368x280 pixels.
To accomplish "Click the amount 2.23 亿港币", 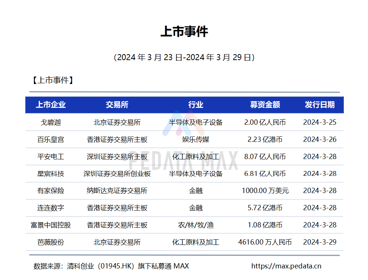I will click(x=265, y=139).
